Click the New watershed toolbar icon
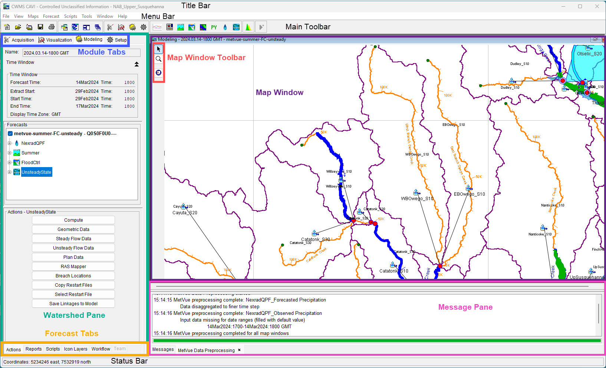 [x=7, y=27]
